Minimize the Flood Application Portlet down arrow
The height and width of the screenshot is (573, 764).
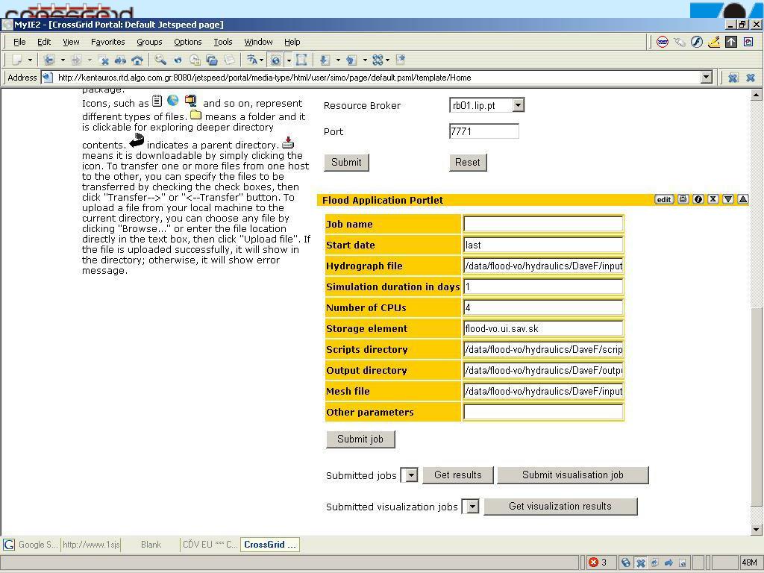728,198
